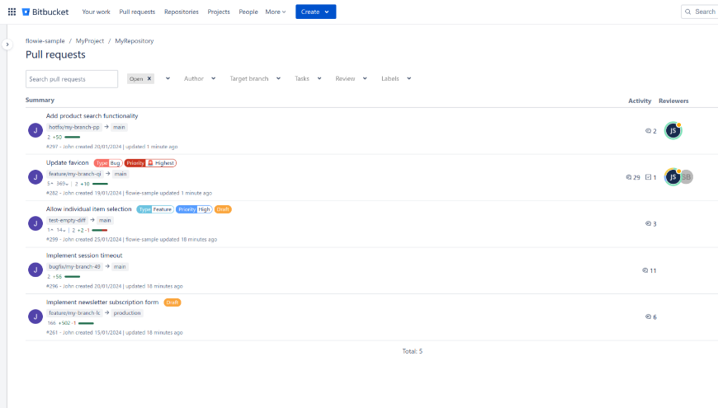Click the Activity column header
The height and width of the screenshot is (408, 718).
640,101
